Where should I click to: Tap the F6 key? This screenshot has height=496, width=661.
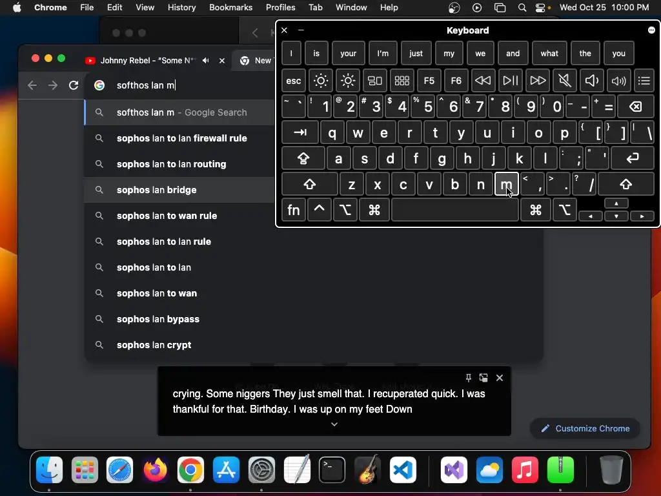tap(456, 81)
